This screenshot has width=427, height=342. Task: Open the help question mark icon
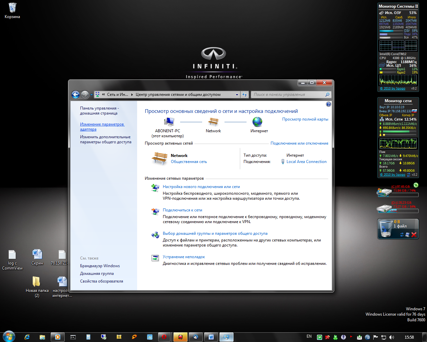tap(328, 104)
